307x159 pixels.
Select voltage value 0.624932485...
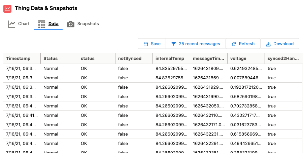[246, 69]
